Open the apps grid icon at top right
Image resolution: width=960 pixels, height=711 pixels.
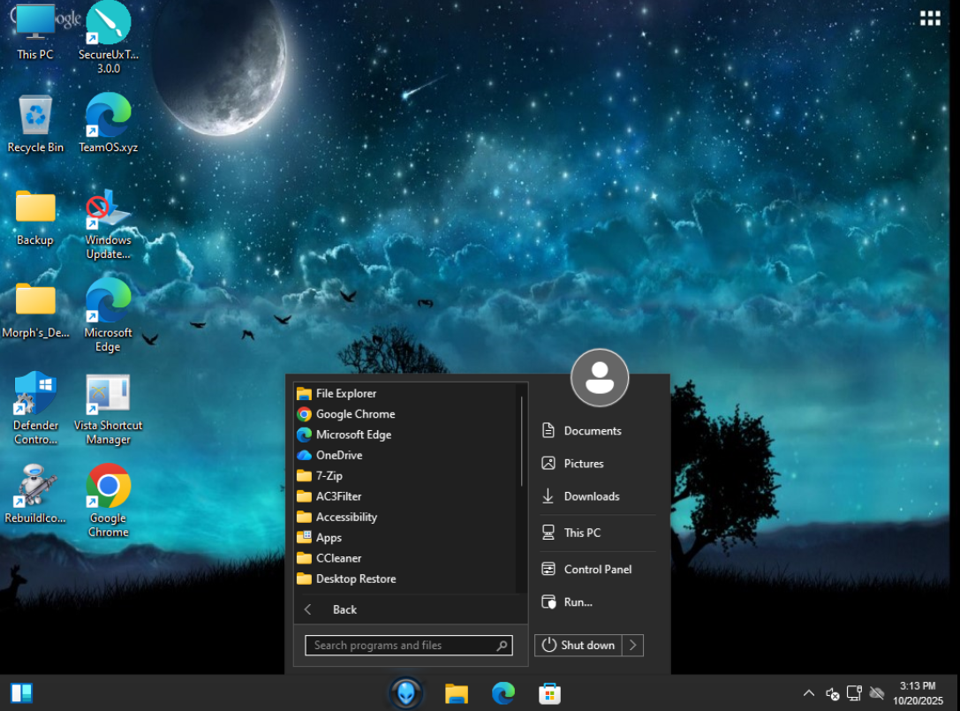pyautogui.click(x=930, y=19)
